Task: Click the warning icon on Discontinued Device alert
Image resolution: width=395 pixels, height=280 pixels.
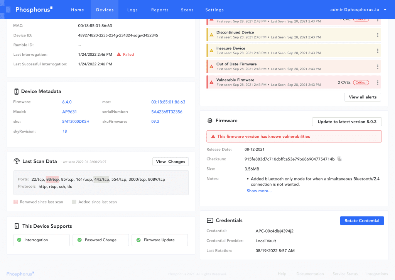Action: [211, 35]
